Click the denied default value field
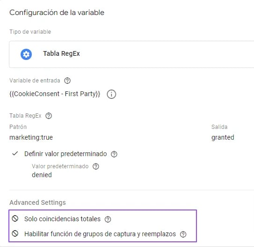Screen dimensions: 254x247 click(x=42, y=175)
